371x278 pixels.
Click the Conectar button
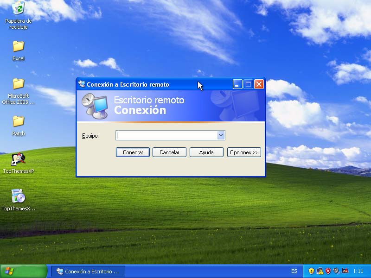click(x=133, y=152)
